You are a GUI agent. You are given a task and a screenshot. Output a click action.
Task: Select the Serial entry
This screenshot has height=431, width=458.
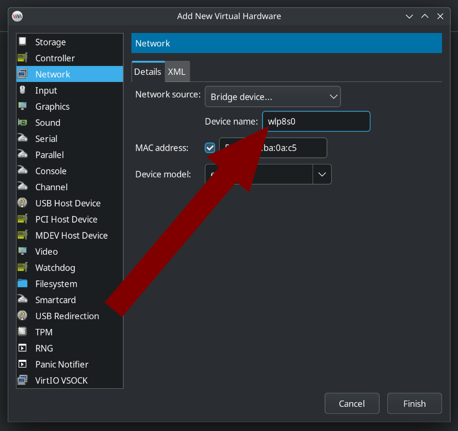[x=70, y=138]
